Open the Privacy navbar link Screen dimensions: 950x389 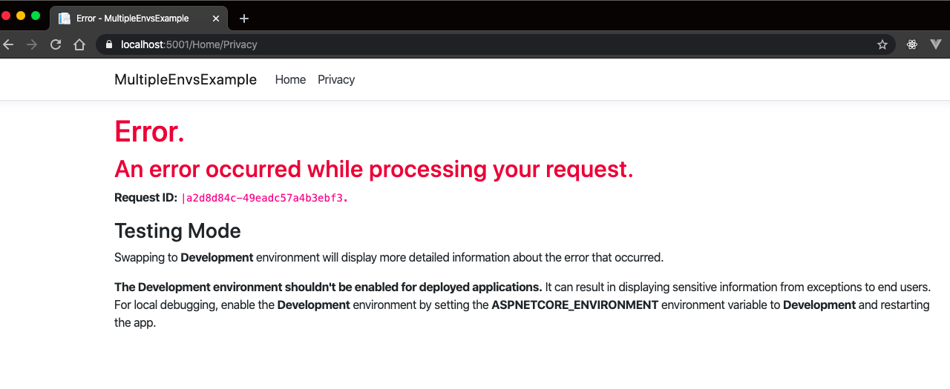point(336,80)
